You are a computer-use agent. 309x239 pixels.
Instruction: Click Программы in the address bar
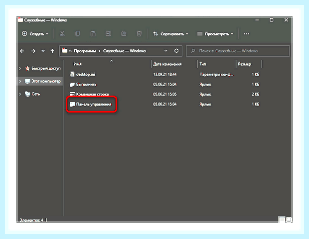(85, 51)
